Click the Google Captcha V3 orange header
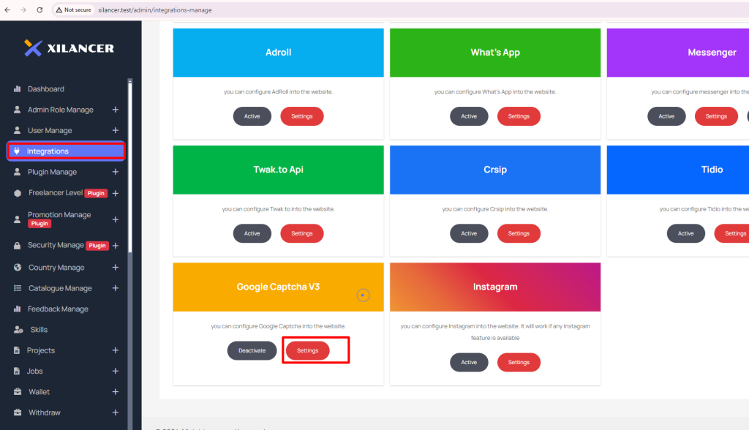This screenshot has height=430, width=749. tap(278, 287)
